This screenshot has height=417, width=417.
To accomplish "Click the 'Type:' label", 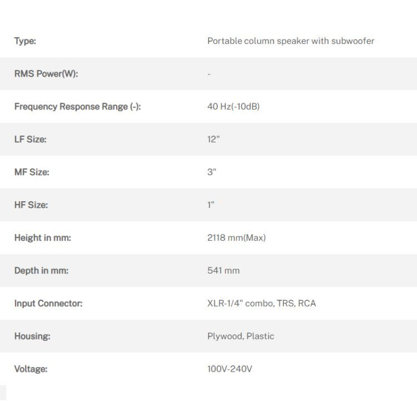I will tap(25, 41).
